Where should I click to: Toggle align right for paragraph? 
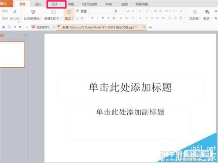coord(152,18)
